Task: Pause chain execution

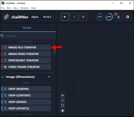Action: (x=74, y=17)
